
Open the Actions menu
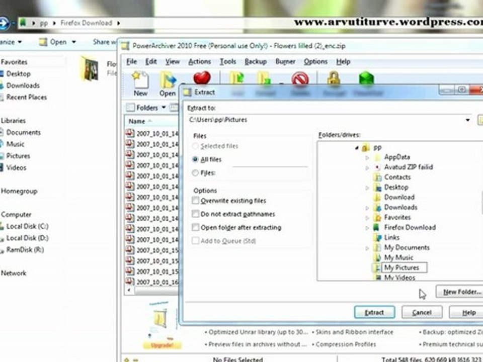200,61
